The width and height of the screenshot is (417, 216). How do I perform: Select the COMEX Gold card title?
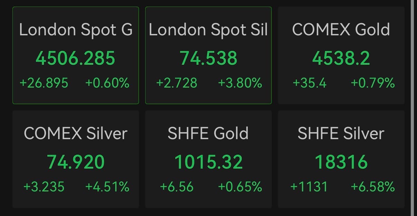[x=341, y=30]
